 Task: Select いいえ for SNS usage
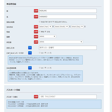tap(45, 68)
